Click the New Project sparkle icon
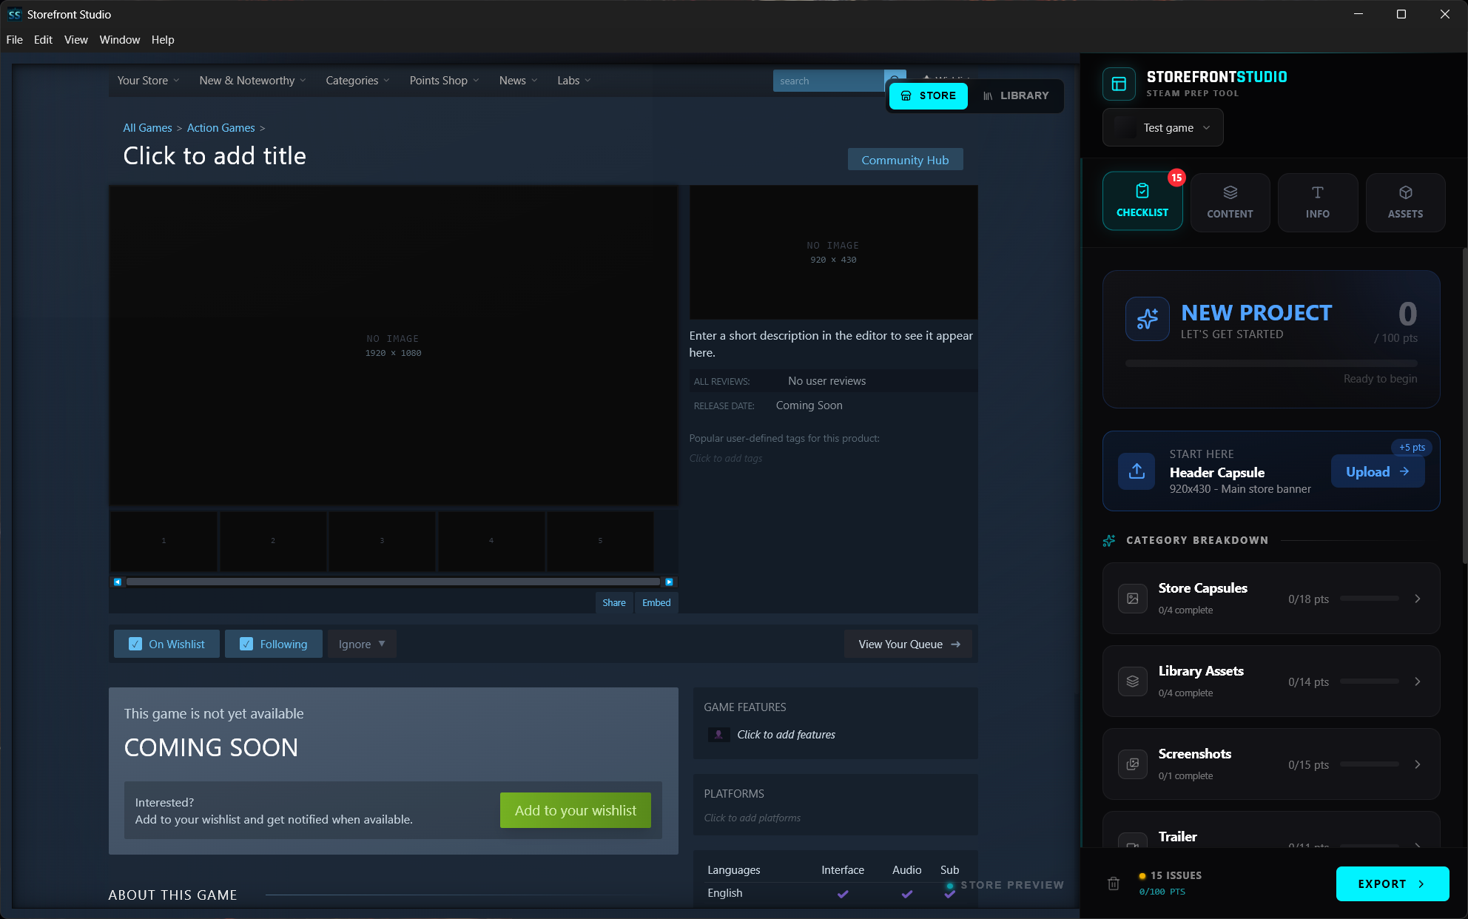Screen dimensions: 1468x919 pos(1148,319)
